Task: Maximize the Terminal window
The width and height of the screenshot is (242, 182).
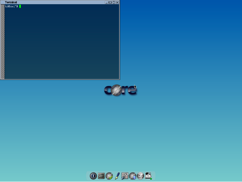Action: (110, 2)
